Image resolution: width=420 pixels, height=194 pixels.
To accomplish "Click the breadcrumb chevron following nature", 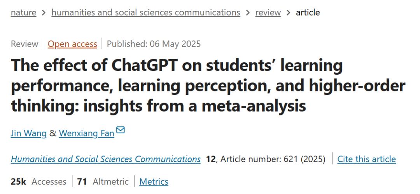I will 44,13.
